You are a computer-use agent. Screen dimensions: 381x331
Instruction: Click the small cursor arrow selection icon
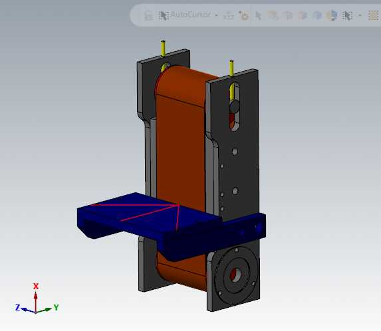click(x=258, y=16)
